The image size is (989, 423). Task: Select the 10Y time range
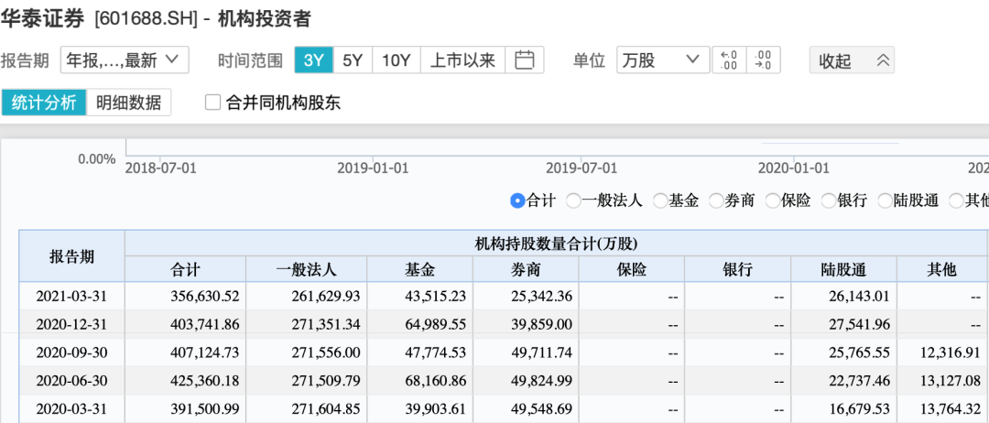click(x=396, y=60)
